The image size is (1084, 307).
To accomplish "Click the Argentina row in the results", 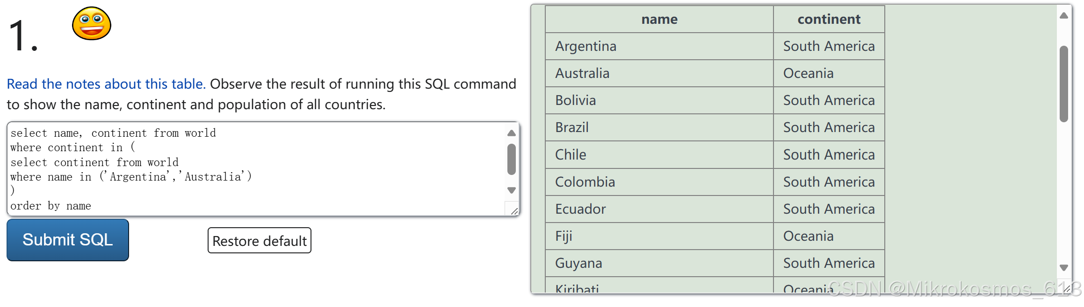I will pyautogui.click(x=658, y=46).
